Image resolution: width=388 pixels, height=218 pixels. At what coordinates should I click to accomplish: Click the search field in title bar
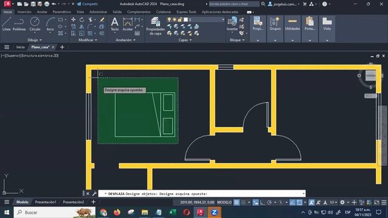click(234, 4)
